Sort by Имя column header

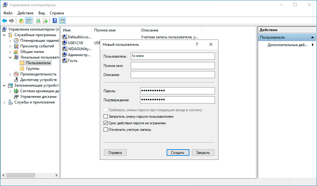point(76,30)
